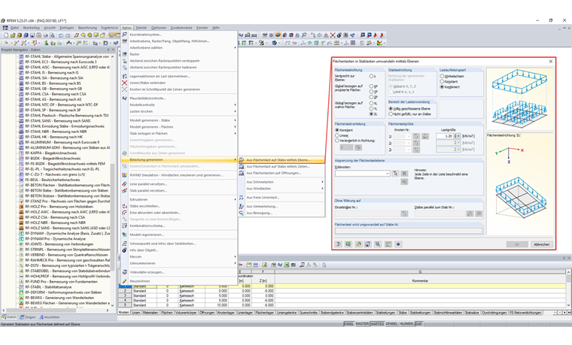The image size is (572, 345).
Task: Select 'RF-STAHL EC3 - Bemessung nach Eurocode 3'
Action: (61, 62)
